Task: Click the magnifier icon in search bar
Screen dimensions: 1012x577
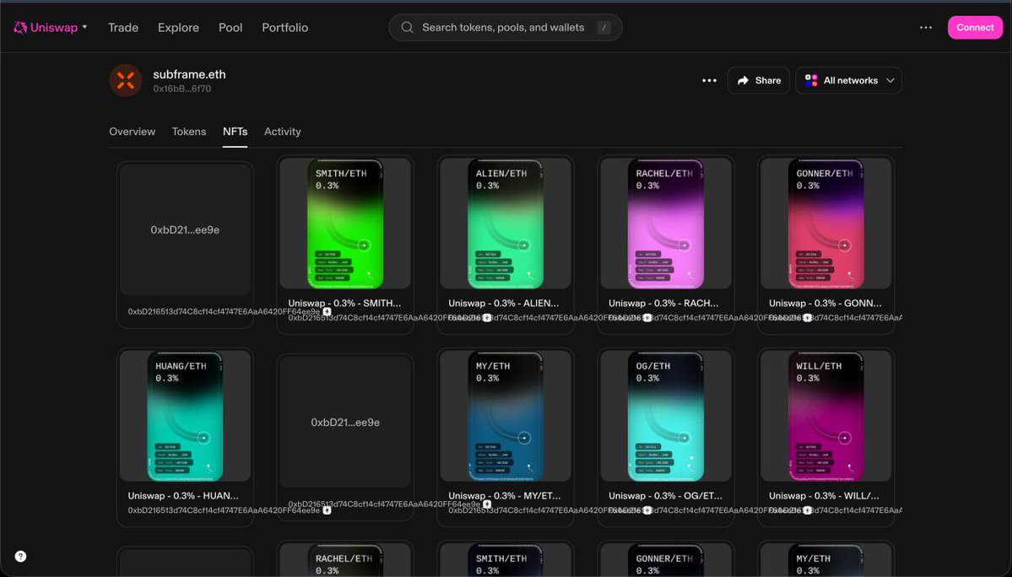Action: coord(407,28)
